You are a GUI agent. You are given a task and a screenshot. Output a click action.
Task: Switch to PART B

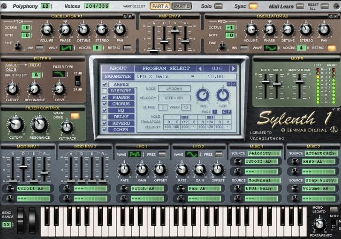[182, 6]
